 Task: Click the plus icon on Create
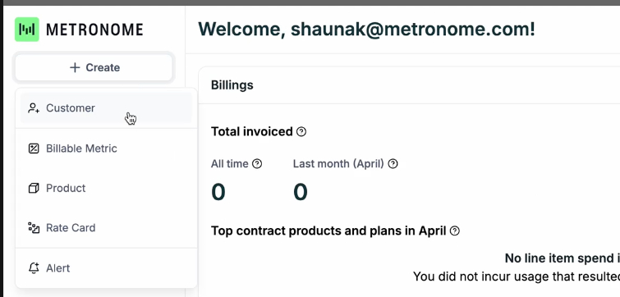pos(75,67)
